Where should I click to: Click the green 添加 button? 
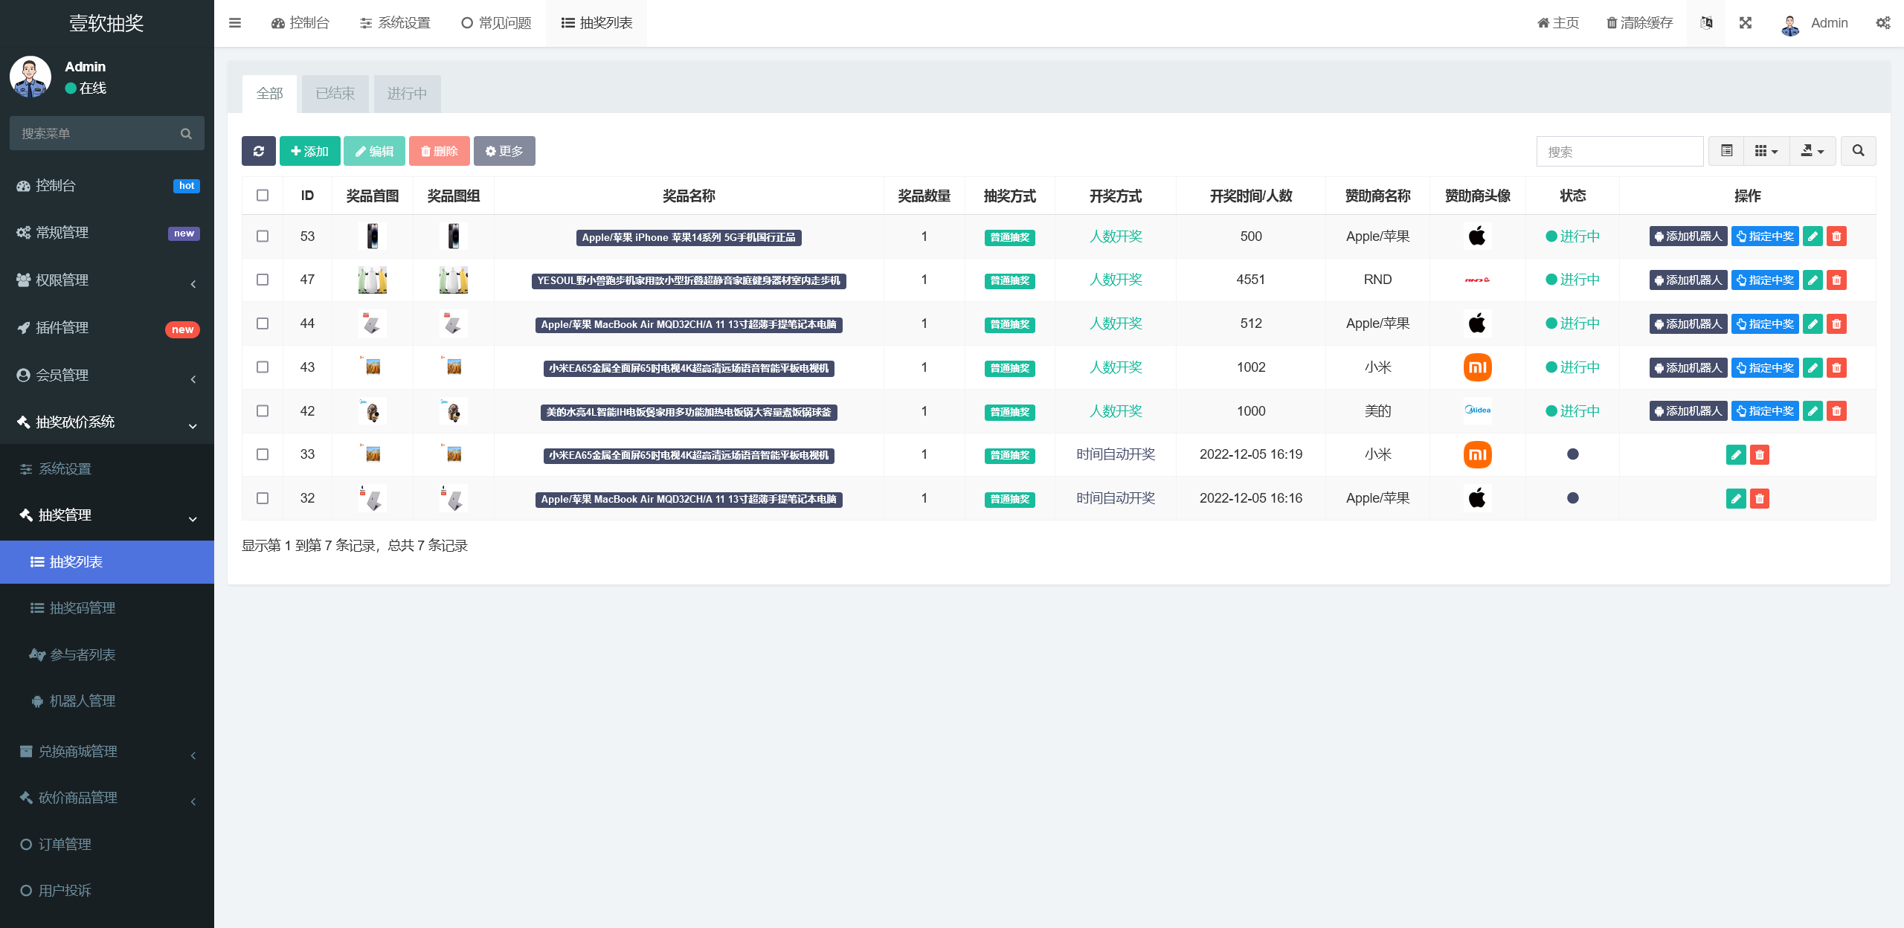point(309,151)
